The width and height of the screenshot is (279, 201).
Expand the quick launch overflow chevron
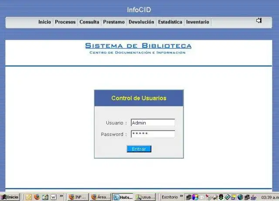pyautogui.click(x=61, y=196)
